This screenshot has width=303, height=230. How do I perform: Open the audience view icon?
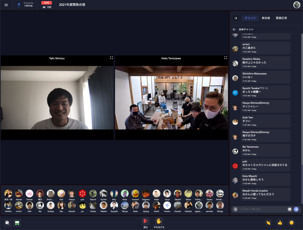(17, 223)
